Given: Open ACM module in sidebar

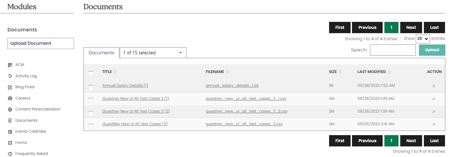Looking at the screenshot, I should click(x=20, y=65).
